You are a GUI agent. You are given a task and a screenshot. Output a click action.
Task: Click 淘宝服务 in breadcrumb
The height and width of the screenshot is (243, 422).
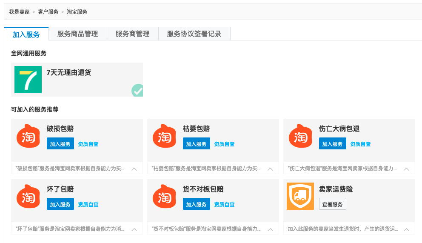click(77, 12)
